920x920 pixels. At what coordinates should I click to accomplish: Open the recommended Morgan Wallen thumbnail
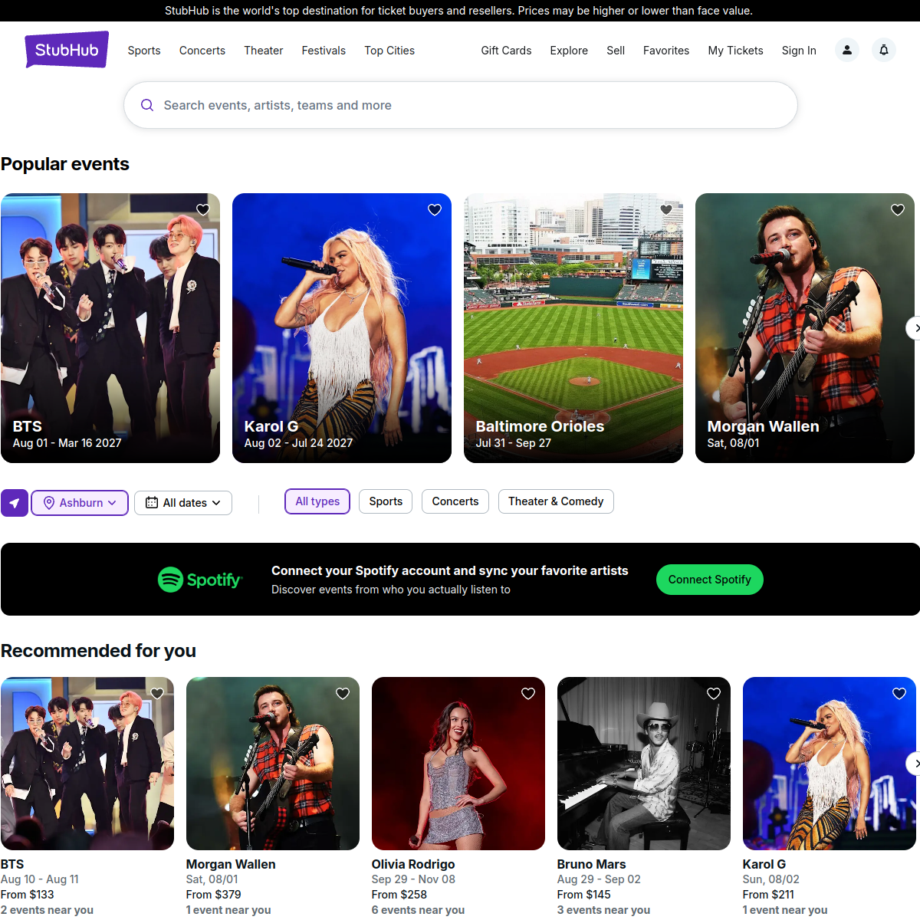click(273, 764)
